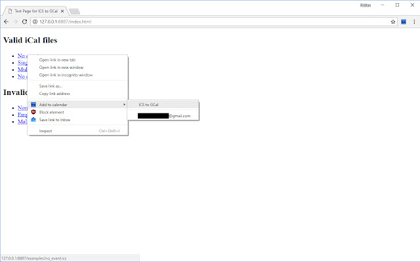Select Save link as... in context menu
This screenshot has height=262, width=420.
77,86
